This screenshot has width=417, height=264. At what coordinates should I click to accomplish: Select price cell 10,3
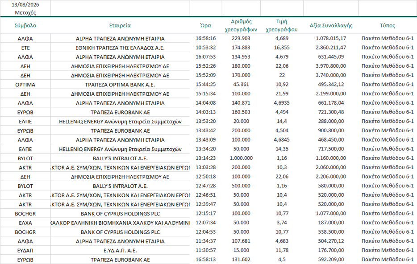pyautogui.click(x=282, y=167)
